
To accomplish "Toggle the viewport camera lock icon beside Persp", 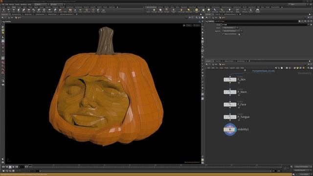I will [x=184, y=25].
